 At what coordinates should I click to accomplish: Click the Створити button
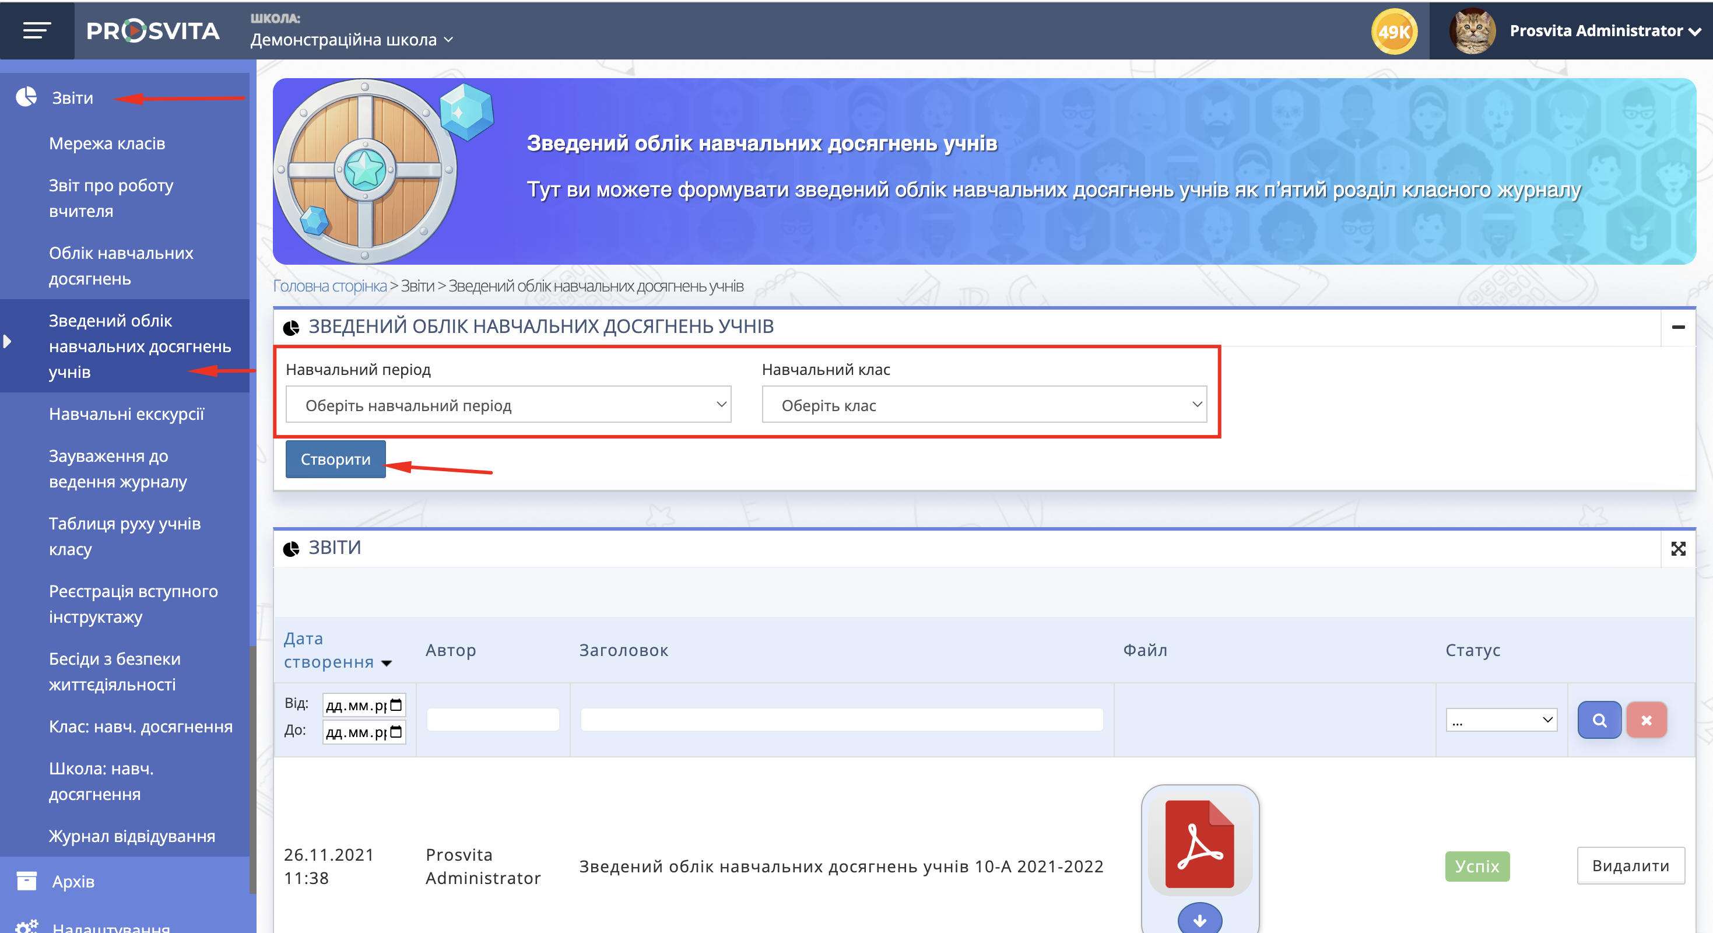335,460
